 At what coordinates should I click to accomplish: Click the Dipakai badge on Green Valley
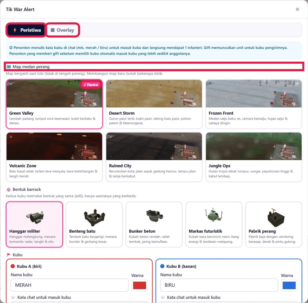(x=91, y=85)
